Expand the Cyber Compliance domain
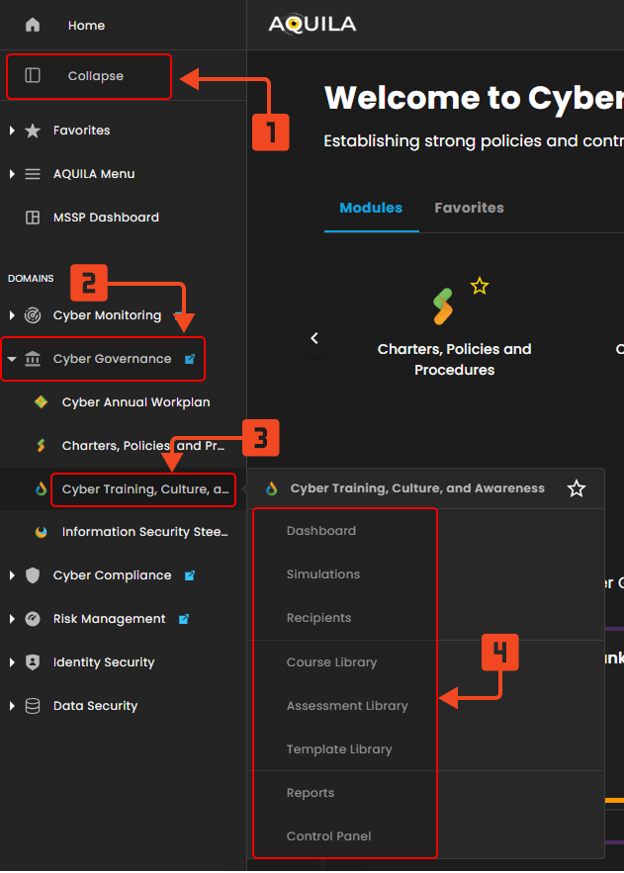This screenshot has width=624, height=873. coord(12,575)
